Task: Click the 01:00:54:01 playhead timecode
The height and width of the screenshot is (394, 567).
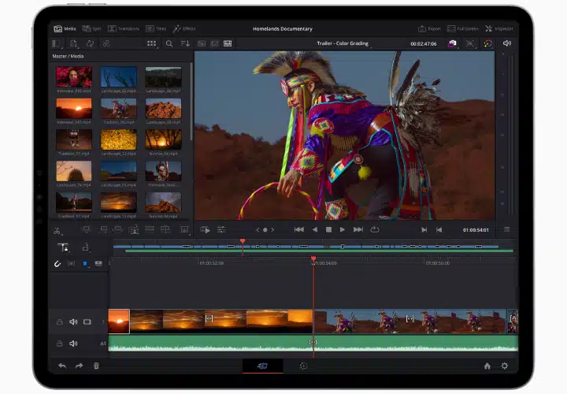Action: click(476, 230)
